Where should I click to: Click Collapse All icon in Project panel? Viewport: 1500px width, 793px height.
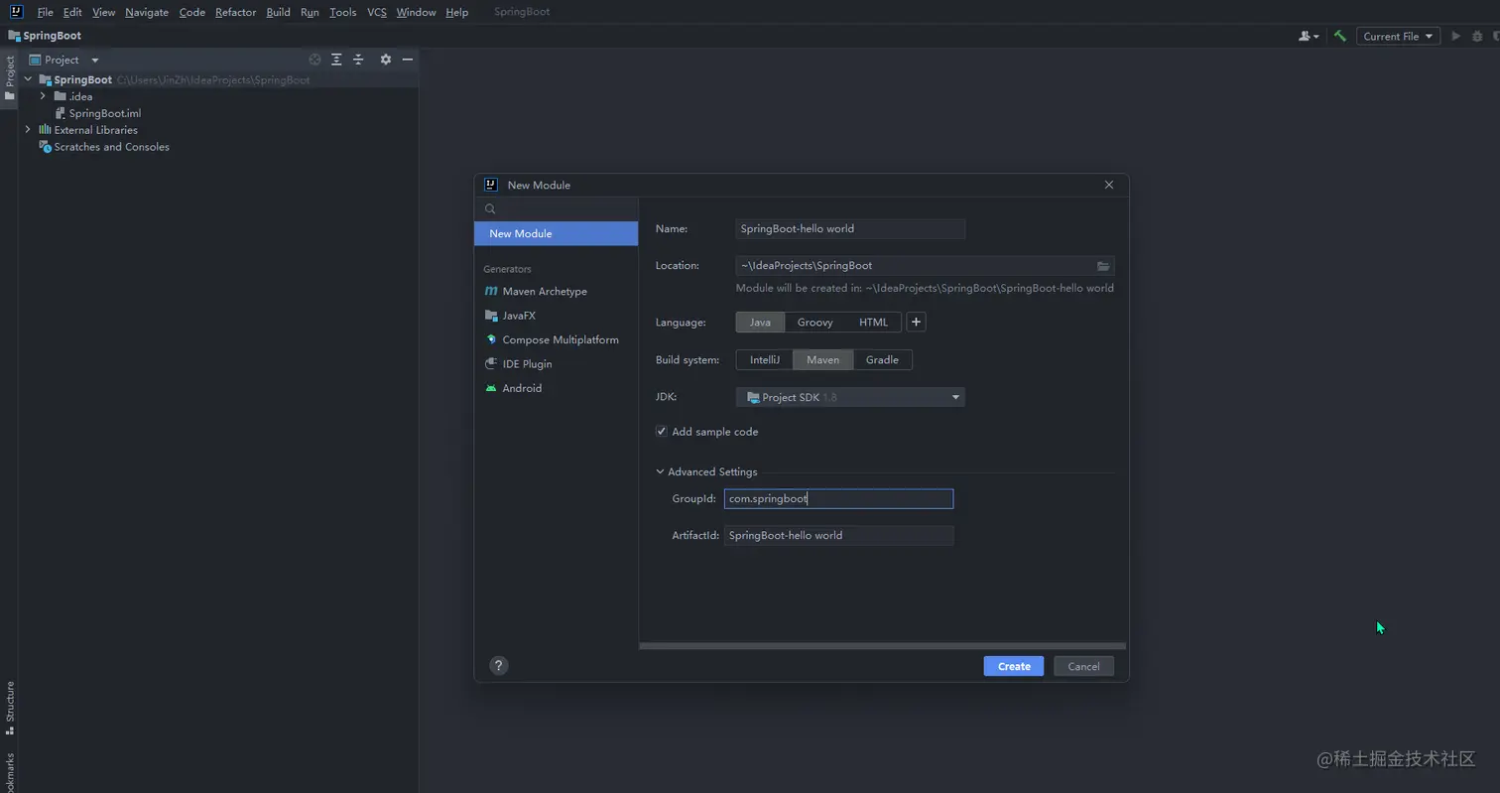pyautogui.click(x=358, y=60)
